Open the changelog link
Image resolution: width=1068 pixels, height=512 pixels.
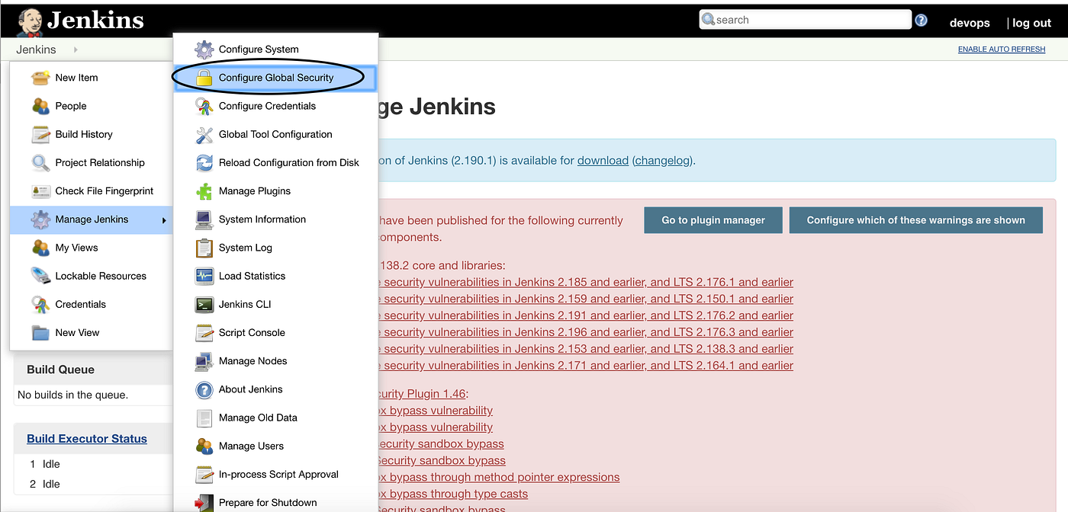tap(660, 160)
